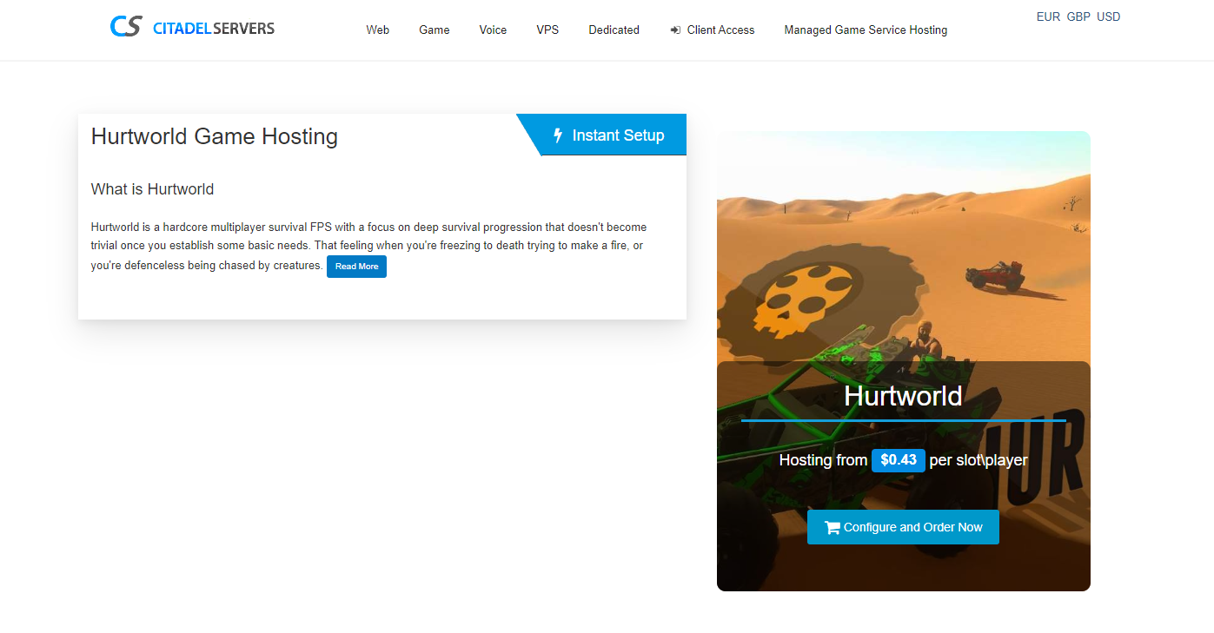Go to Client Access
This screenshot has height=633, width=1214.
713,30
